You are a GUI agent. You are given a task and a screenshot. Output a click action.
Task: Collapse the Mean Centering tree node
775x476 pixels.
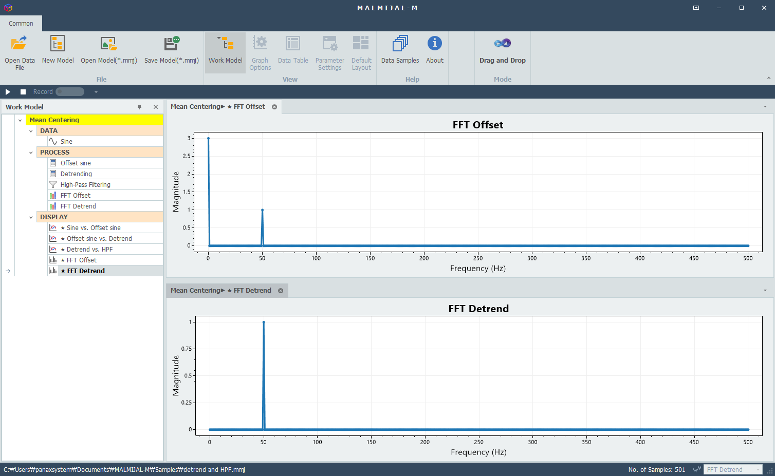tap(20, 120)
